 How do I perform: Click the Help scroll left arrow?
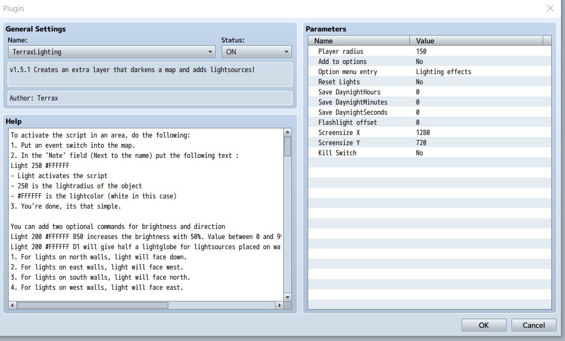point(12,305)
